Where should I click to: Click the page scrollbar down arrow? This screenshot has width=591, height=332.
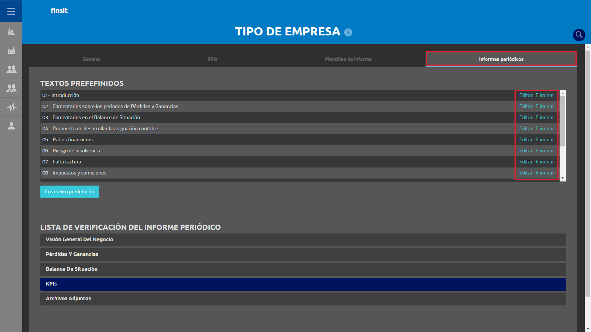(588, 329)
